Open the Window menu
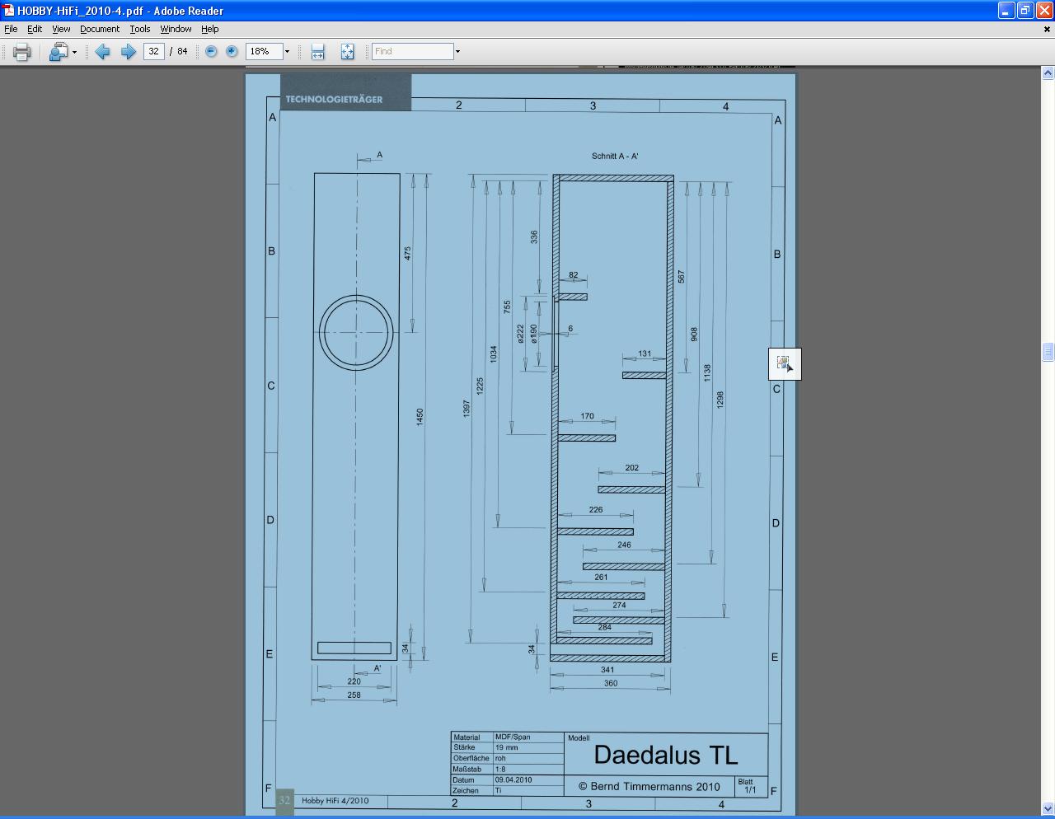Viewport: 1055px width, 819px height. (x=176, y=29)
